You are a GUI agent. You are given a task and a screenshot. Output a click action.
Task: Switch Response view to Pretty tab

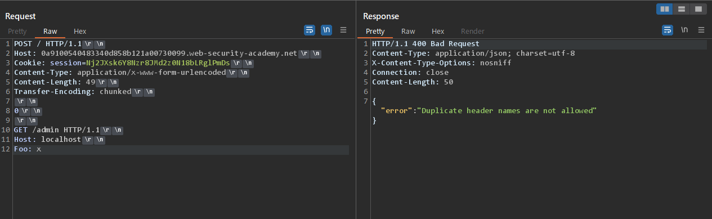click(x=375, y=31)
